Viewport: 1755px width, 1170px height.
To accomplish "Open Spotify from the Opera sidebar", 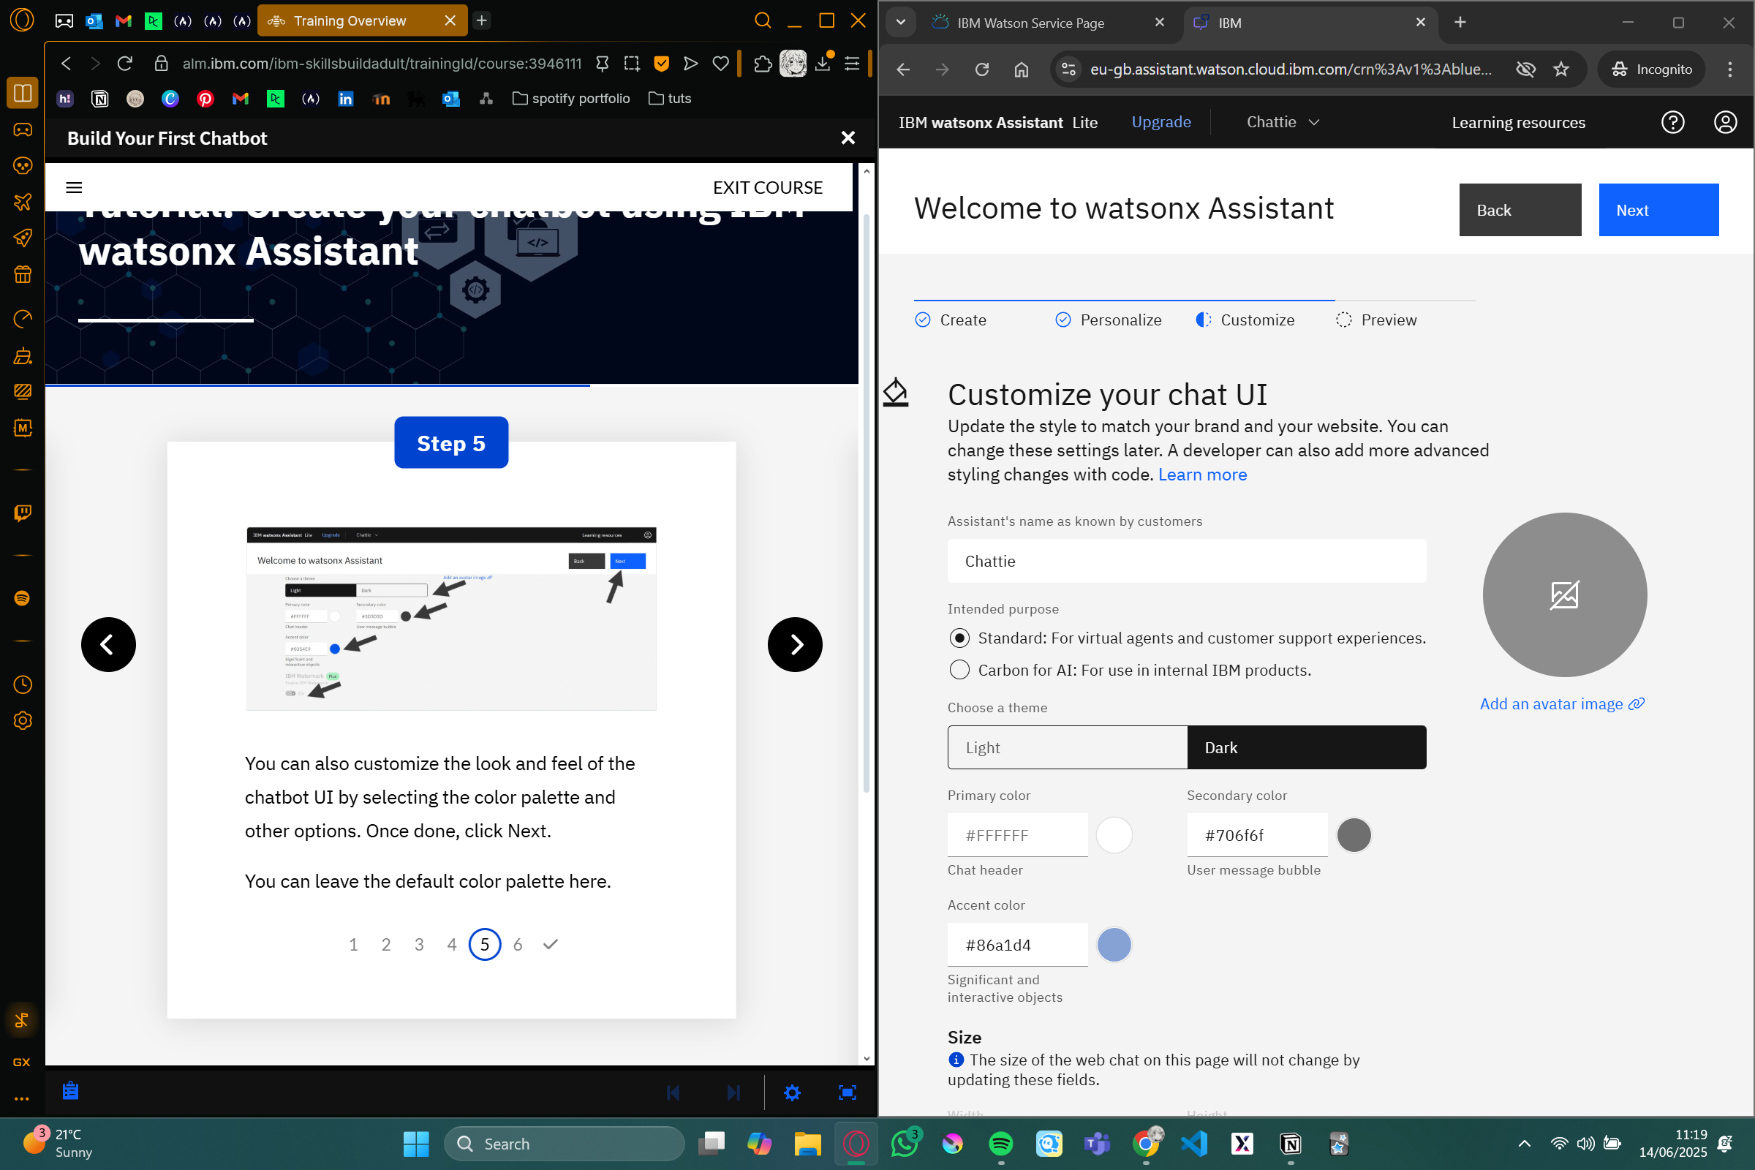I will tap(23, 597).
